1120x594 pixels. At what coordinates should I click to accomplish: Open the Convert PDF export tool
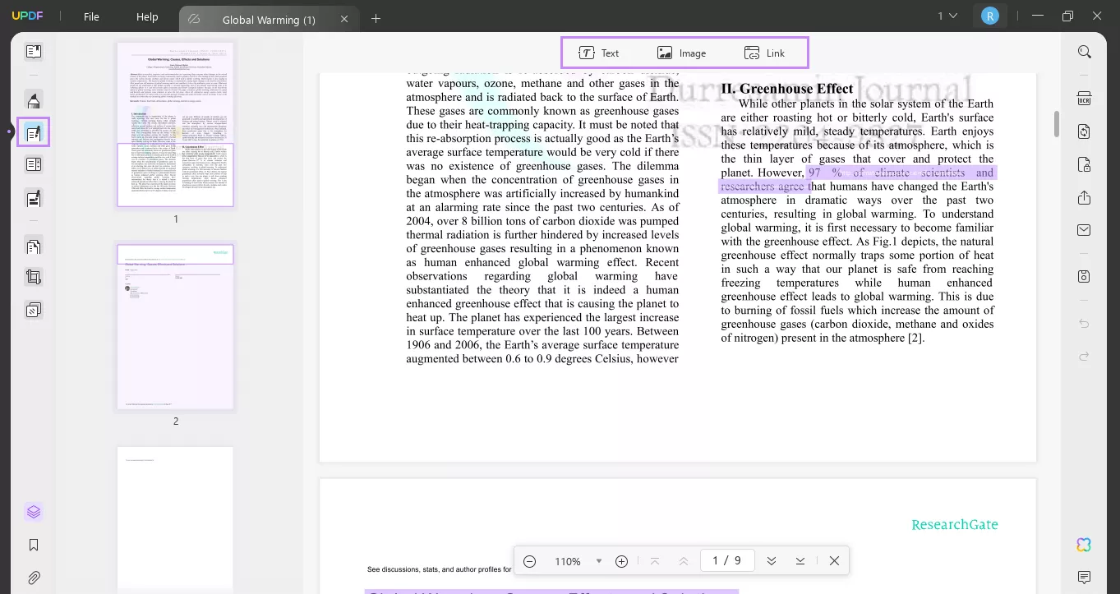pyautogui.click(x=1085, y=131)
